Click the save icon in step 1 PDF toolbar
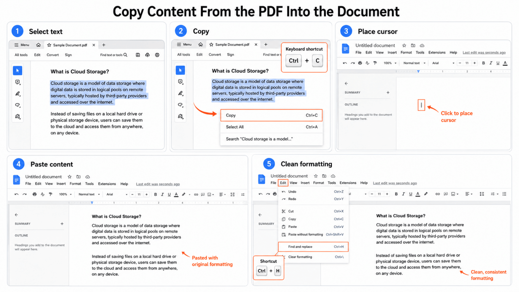 (x=138, y=55)
